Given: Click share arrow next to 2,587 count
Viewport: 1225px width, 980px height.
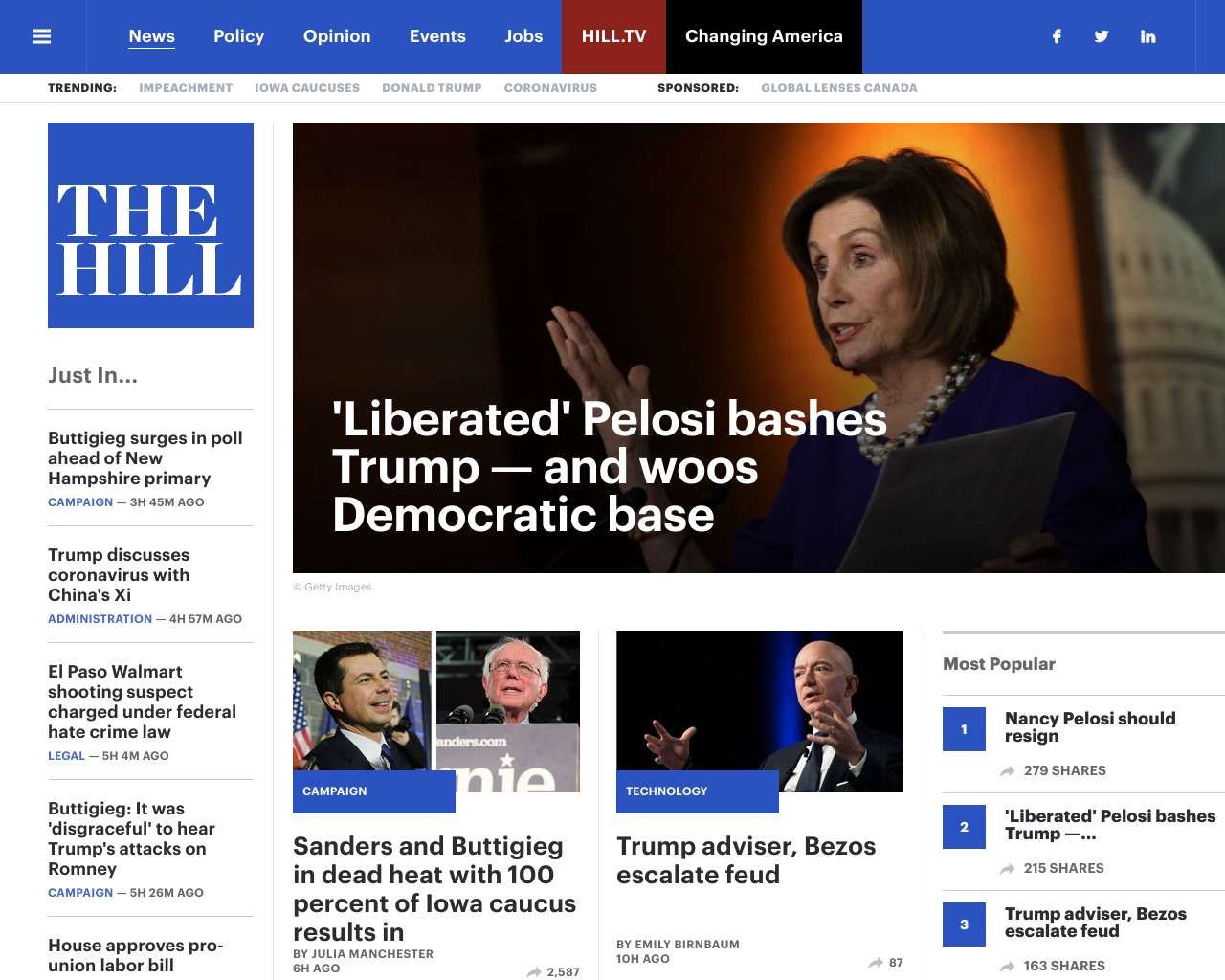Looking at the screenshot, I should coord(534,971).
